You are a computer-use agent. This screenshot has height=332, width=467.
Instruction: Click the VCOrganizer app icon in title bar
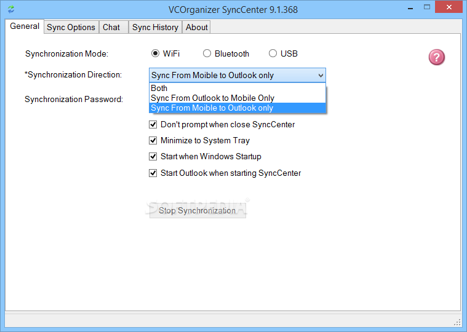point(11,9)
